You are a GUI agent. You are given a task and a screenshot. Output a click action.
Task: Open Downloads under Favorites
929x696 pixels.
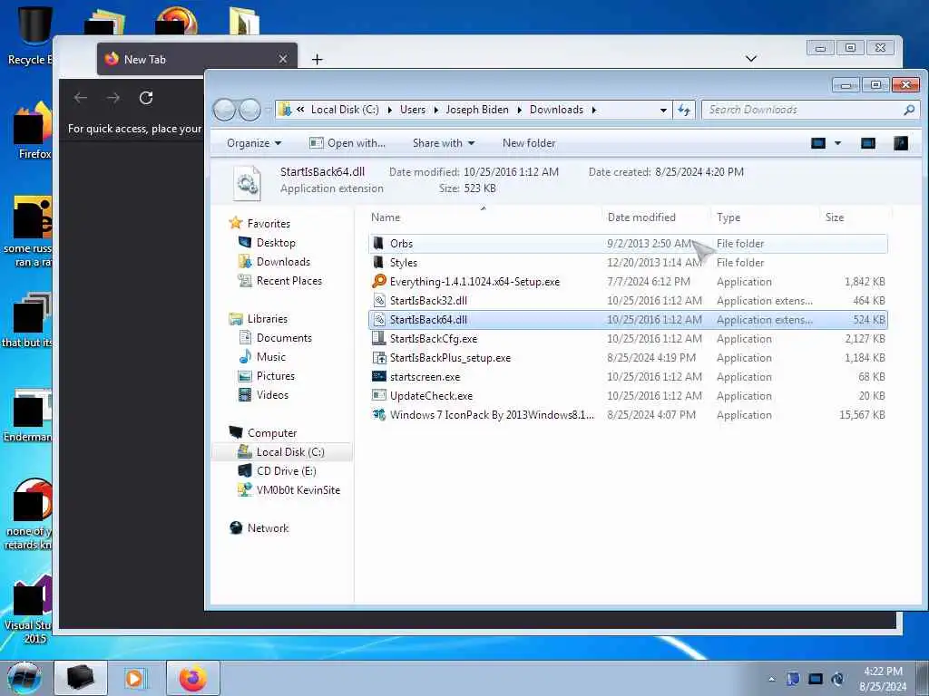(283, 262)
